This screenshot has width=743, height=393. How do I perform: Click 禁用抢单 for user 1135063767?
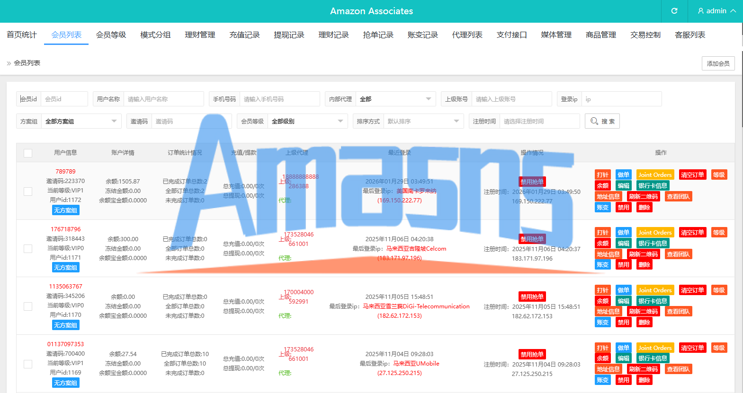pyautogui.click(x=532, y=297)
